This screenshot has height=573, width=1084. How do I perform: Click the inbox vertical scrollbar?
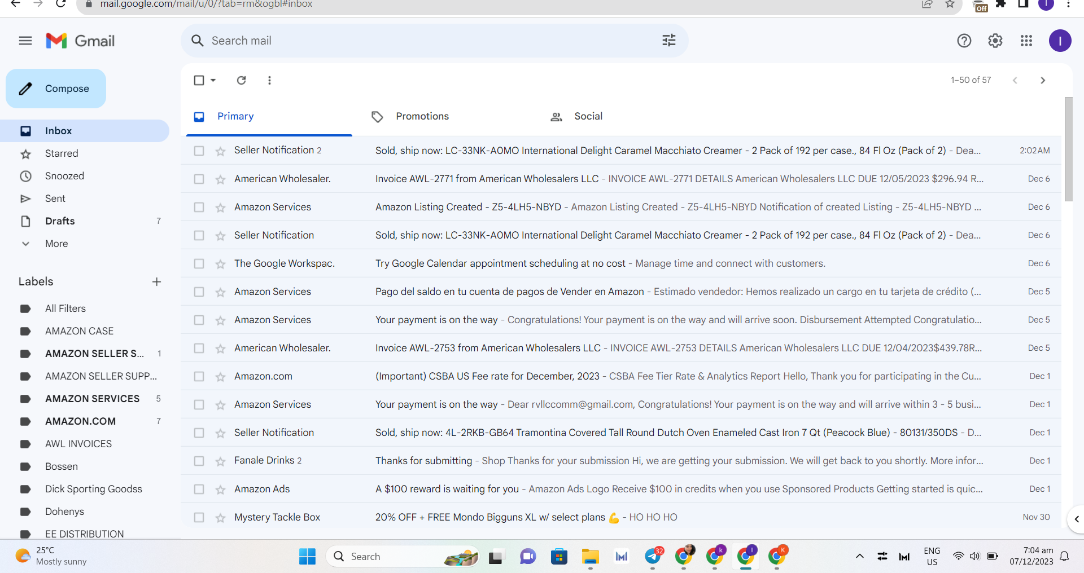coord(1068,149)
